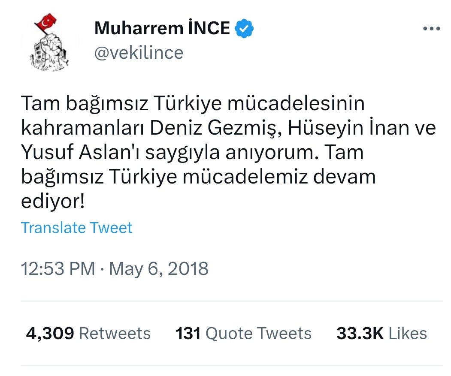Open the Muharrem İNCE display name
Screen dimensions: 451x376
click(162, 28)
